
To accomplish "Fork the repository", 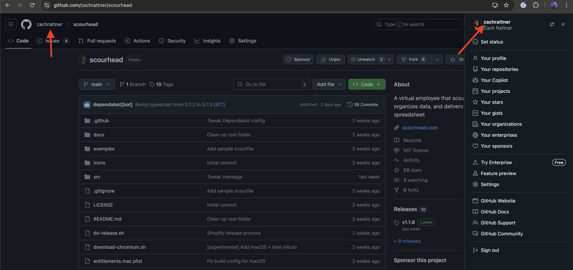I will click(x=414, y=59).
